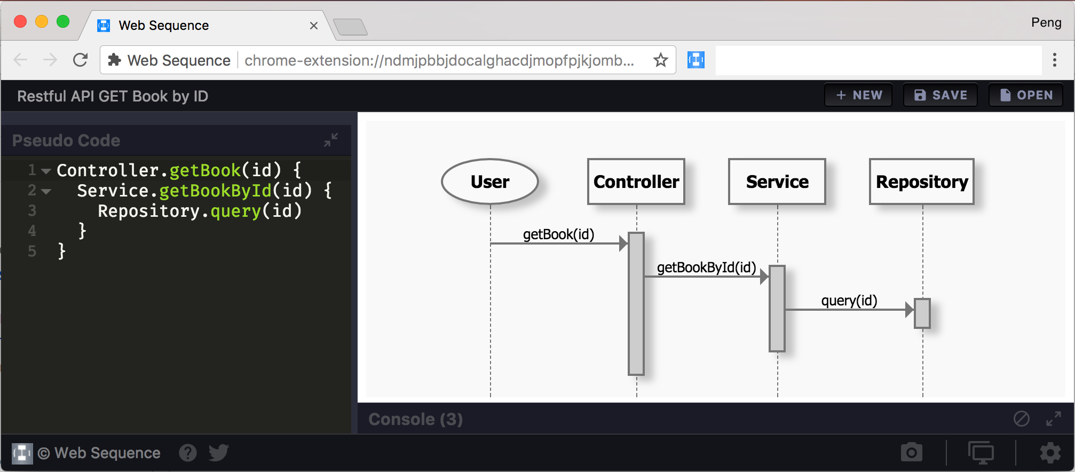Click line number 4 in gutter
This screenshot has width=1075, height=472.
click(32, 231)
